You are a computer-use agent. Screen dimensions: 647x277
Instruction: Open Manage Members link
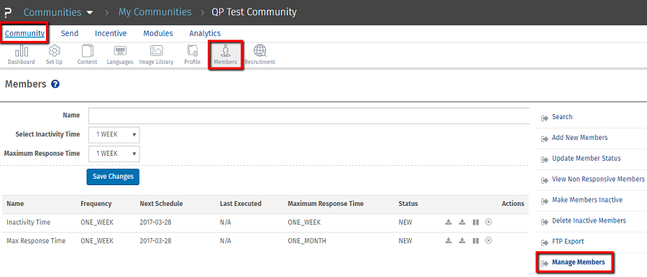click(x=579, y=262)
